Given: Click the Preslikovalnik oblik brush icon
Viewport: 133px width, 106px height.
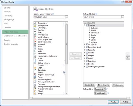Looking at the screenshot, I should (35, 89).
